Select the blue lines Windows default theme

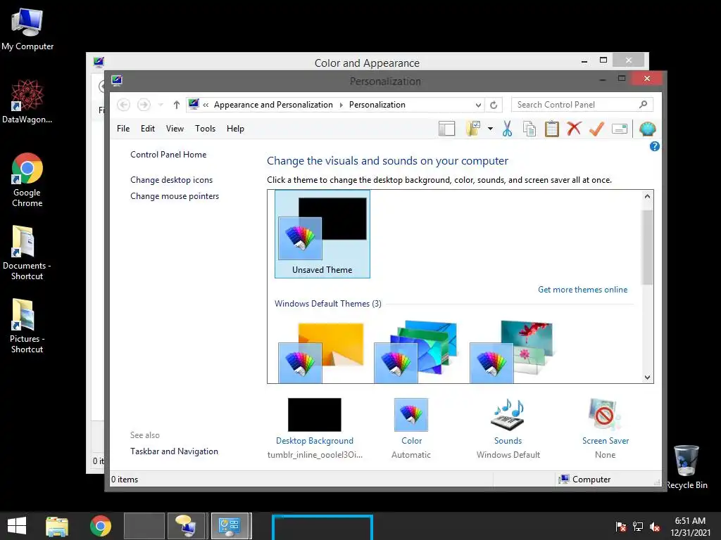click(x=416, y=352)
